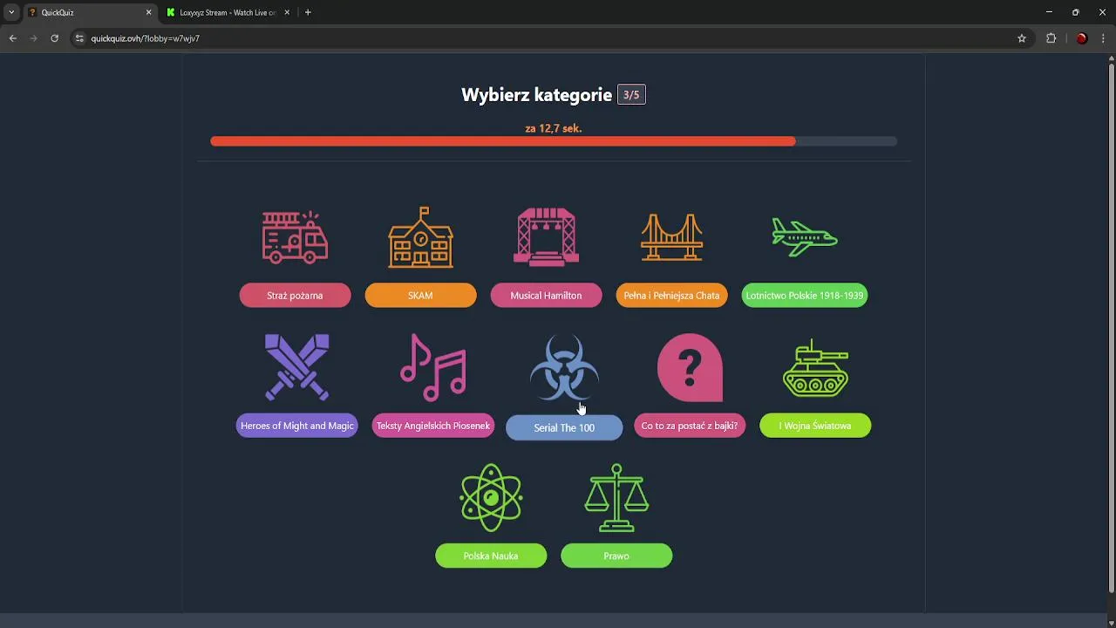Choose the scales of justice Prawo icon
Viewport: 1116px width, 628px height.
tap(616, 497)
